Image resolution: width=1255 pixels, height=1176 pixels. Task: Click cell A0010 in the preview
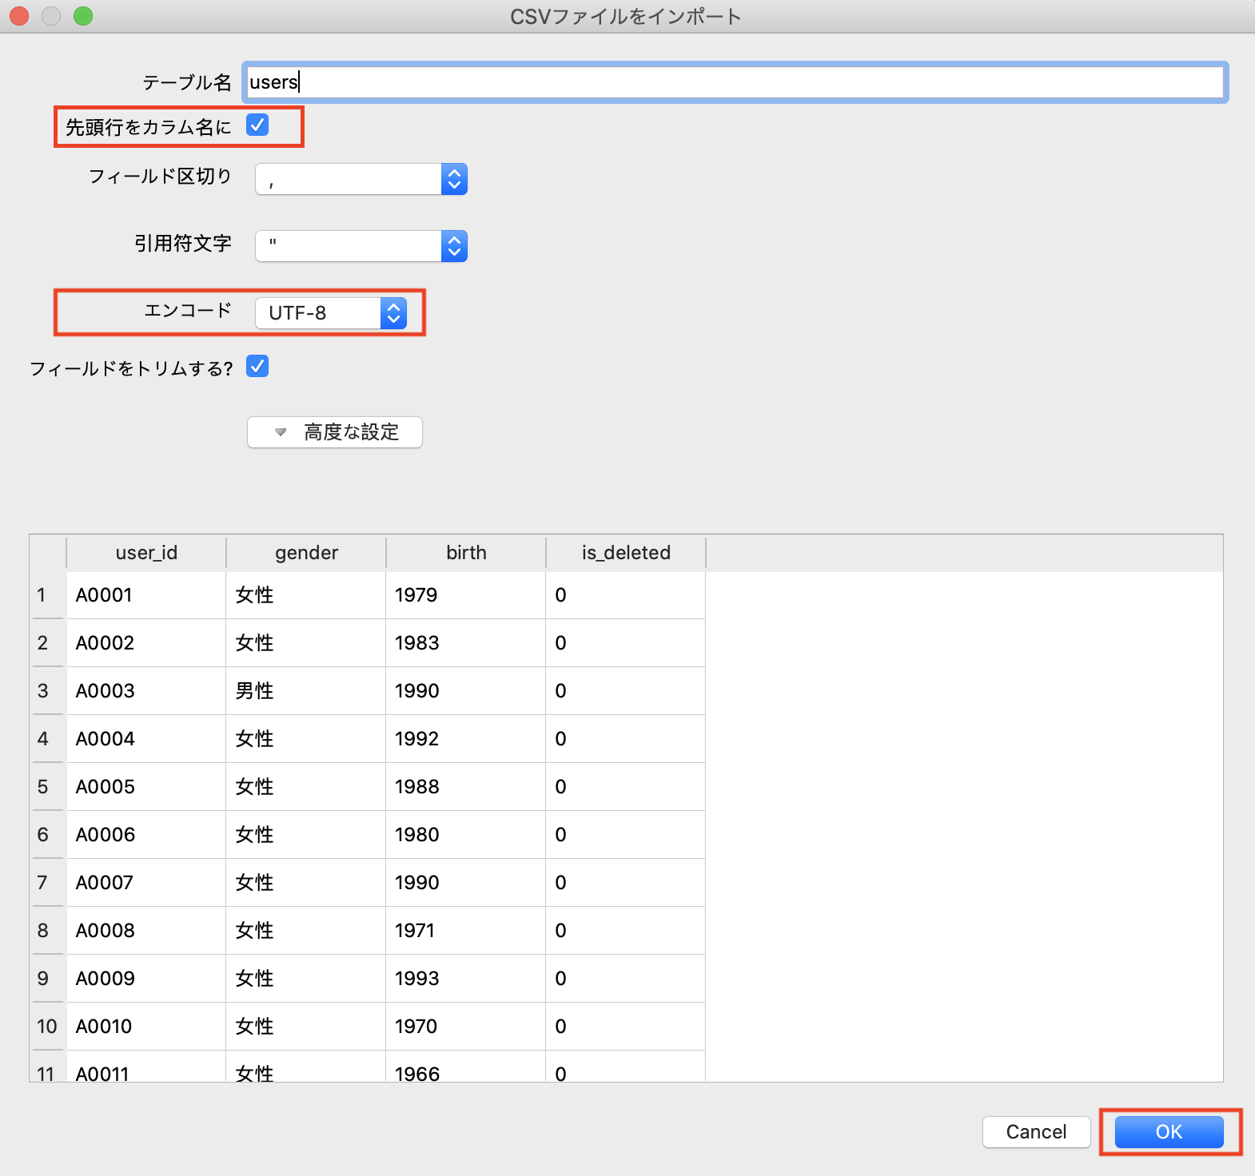(x=146, y=1027)
